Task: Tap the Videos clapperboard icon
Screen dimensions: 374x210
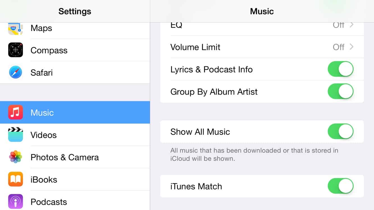Action: 15,135
